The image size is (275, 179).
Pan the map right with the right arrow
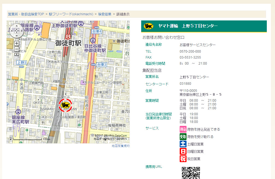[22, 31]
